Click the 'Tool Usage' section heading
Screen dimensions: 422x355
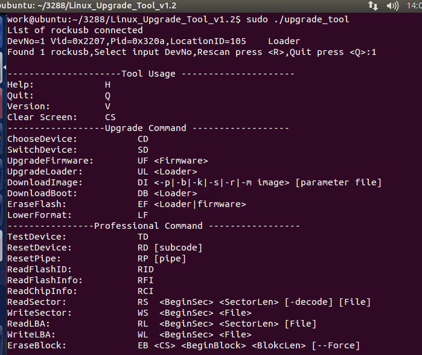pyautogui.click(x=149, y=74)
